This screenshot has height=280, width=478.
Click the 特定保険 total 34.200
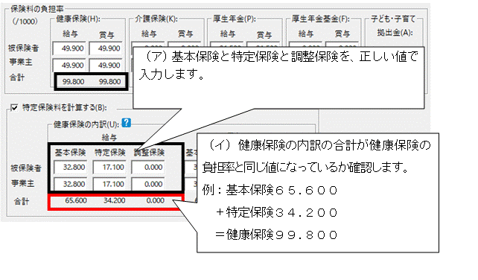[115, 201]
